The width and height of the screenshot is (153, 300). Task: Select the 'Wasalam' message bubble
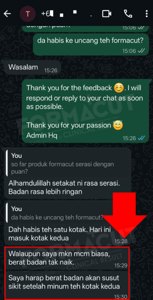[31, 67]
